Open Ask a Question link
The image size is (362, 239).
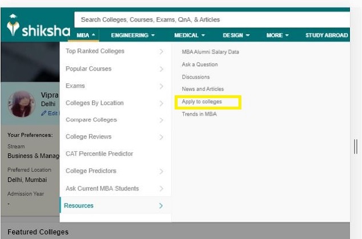(200, 64)
